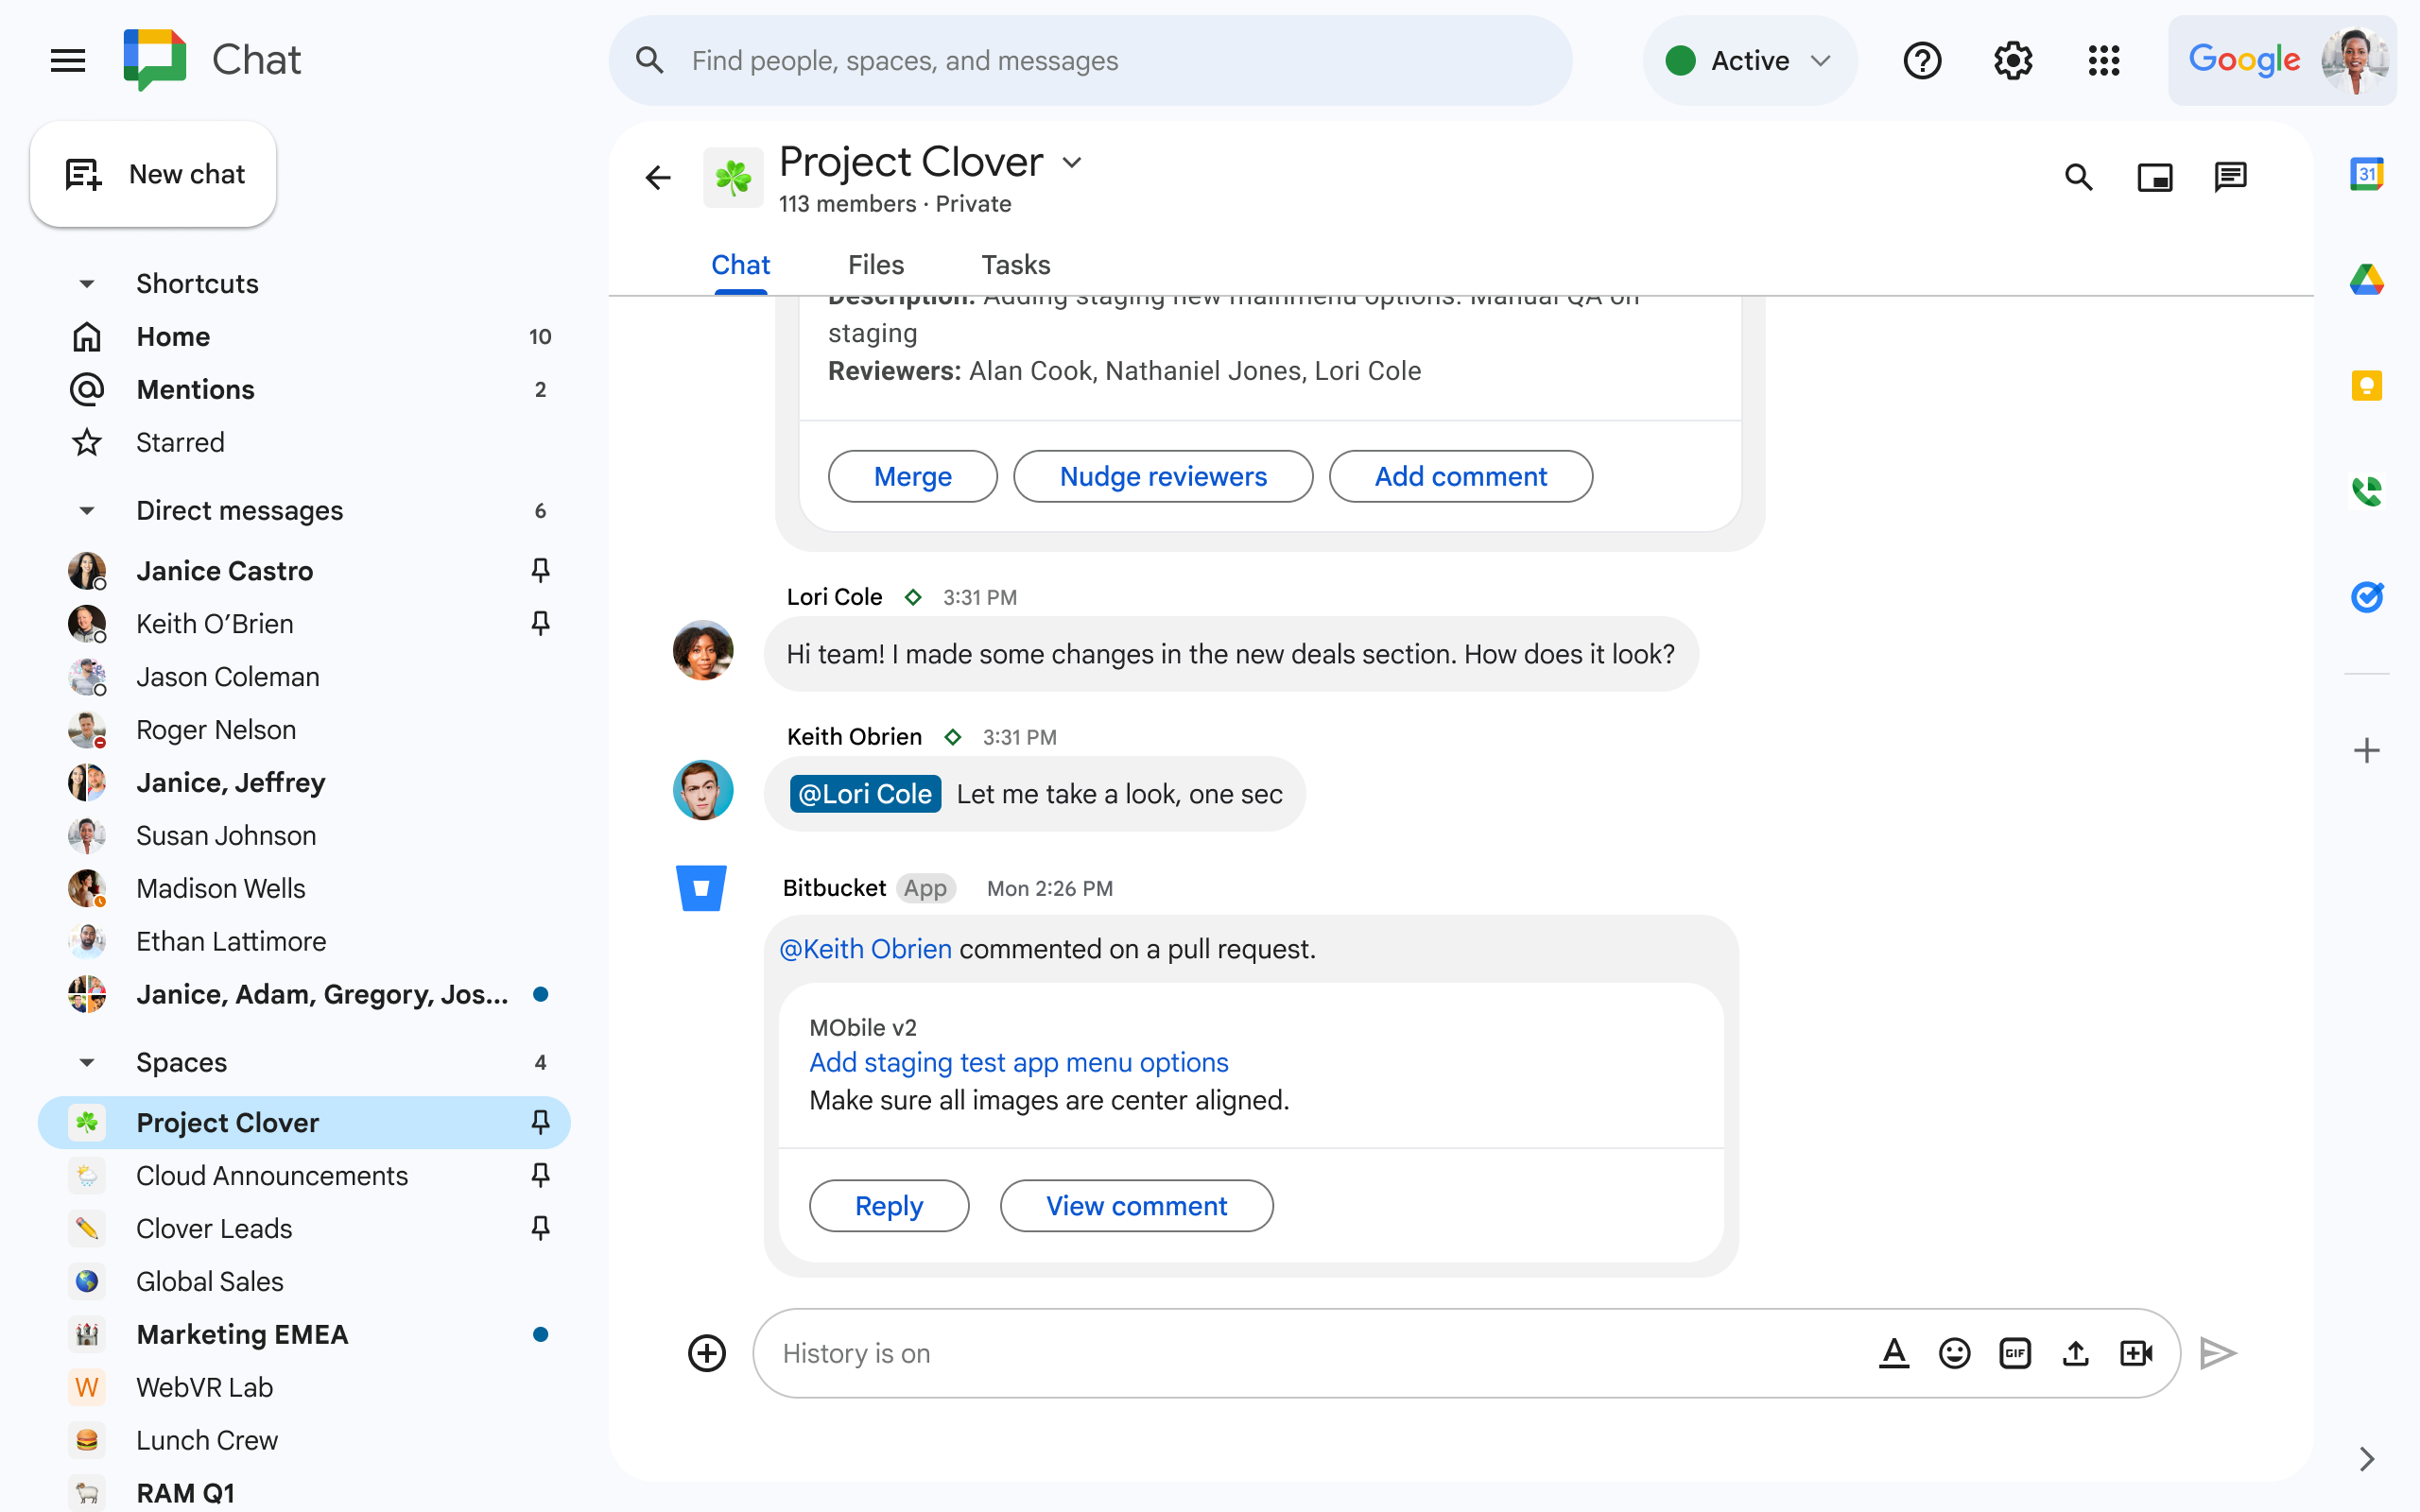Image resolution: width=2420 pixels, height=1512 pixels.
Task: Switch to the Files tab
Action: [x=875, y=264]
